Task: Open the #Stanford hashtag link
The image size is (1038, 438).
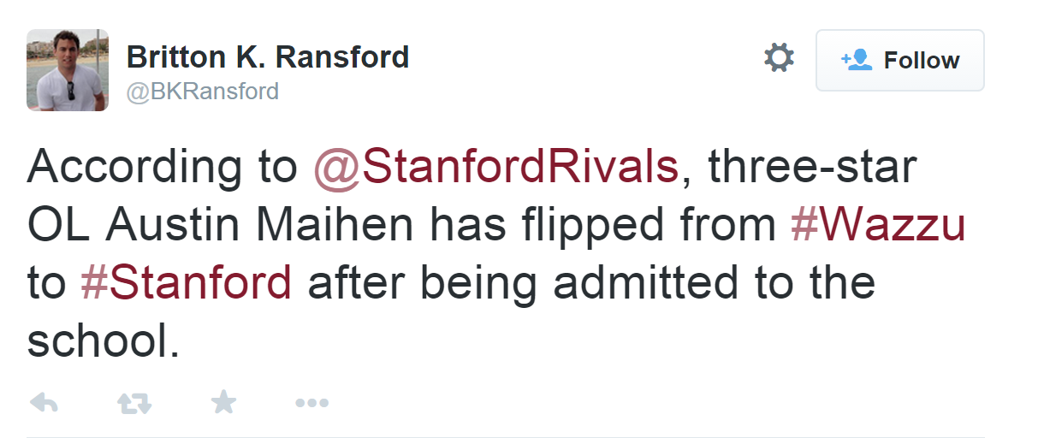Action: click(x=187, y=283)
